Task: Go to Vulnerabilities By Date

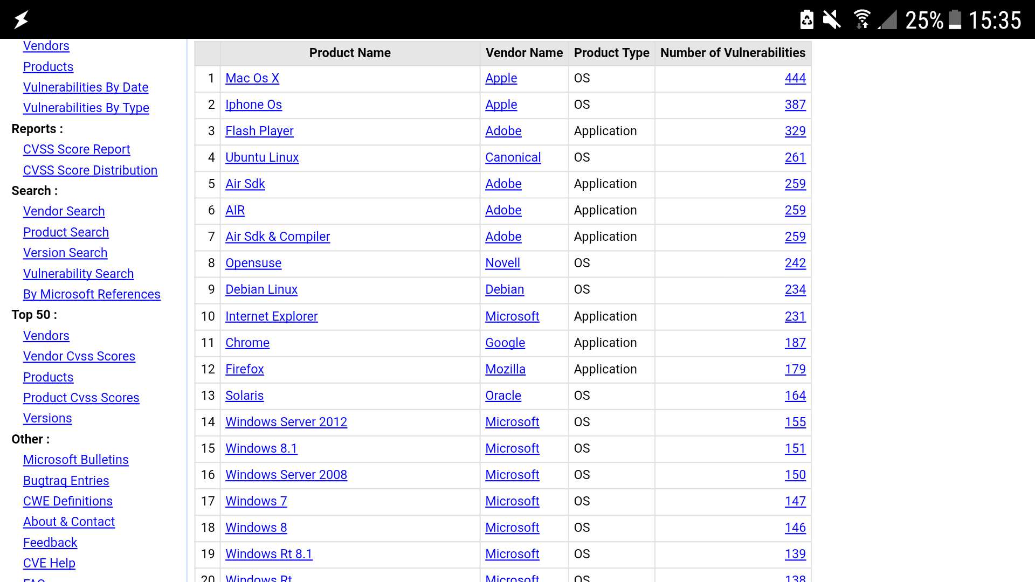Action: [x=86, y=87]
